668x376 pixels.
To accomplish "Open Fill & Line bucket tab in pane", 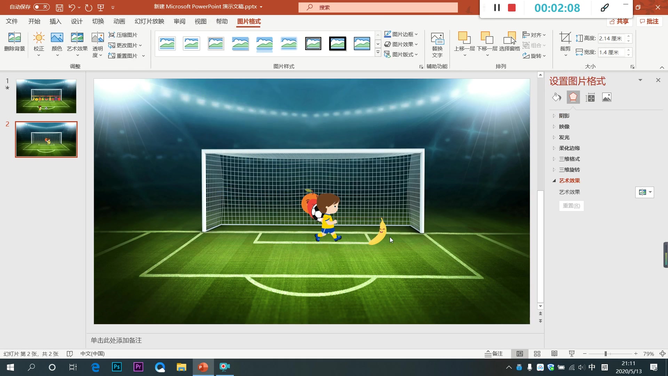I will click(556, 97).
